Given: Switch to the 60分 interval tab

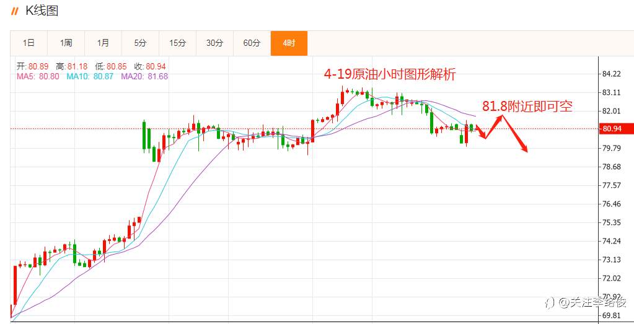Looking at the screenshot, I should 252,43.
